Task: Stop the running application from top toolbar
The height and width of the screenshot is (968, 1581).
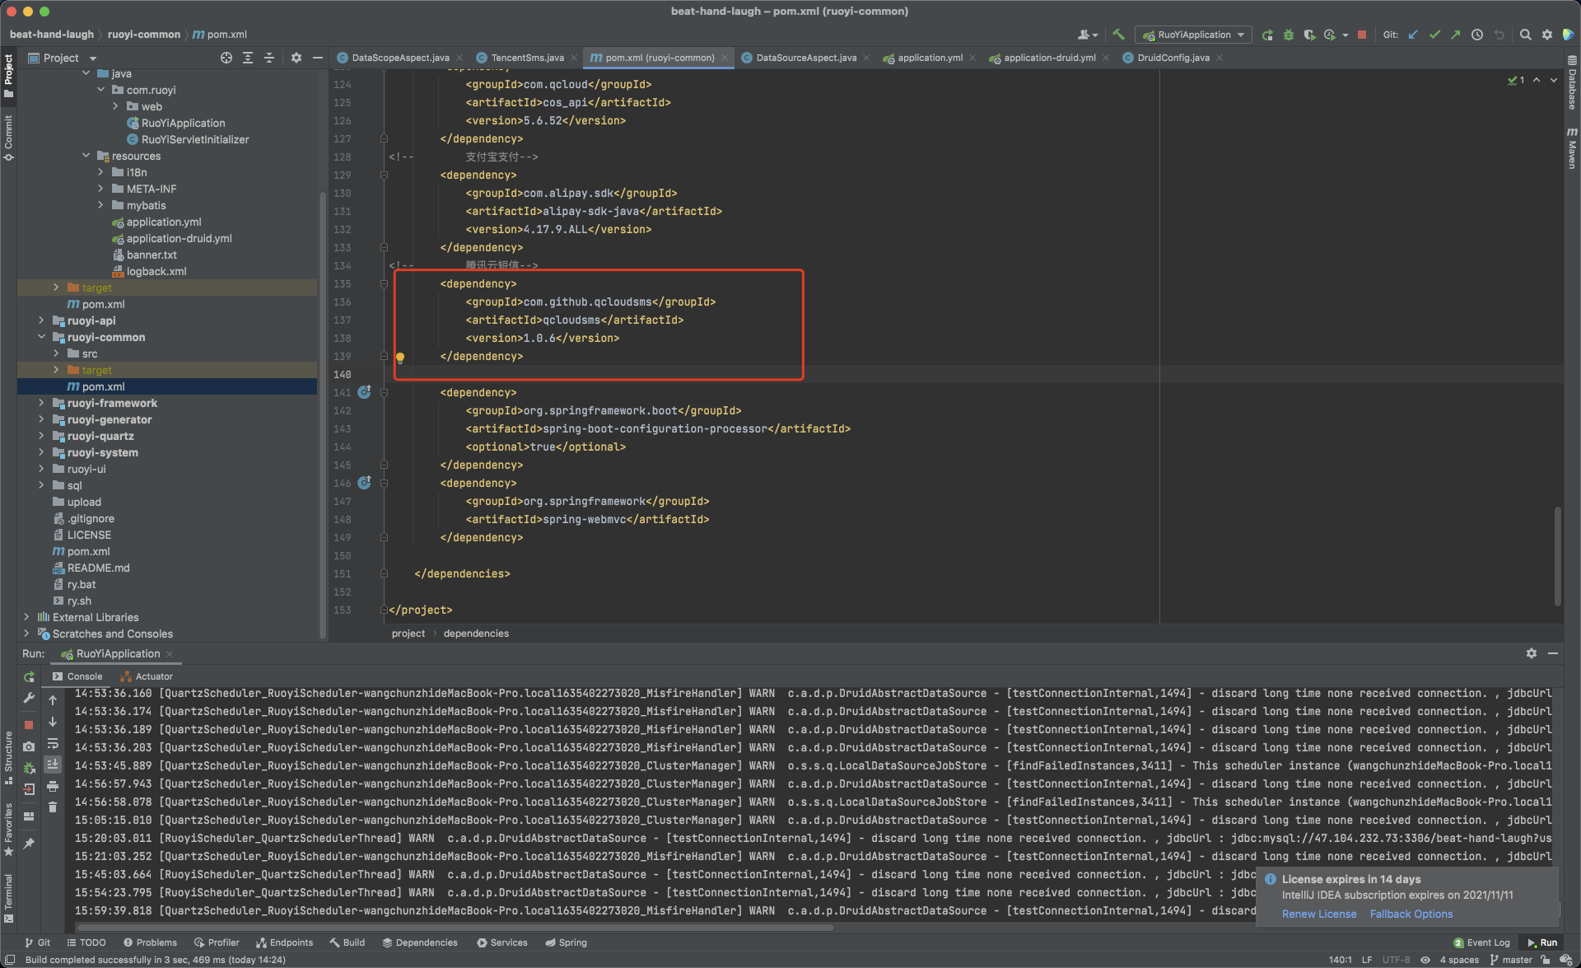Action: coord(1362,35)
